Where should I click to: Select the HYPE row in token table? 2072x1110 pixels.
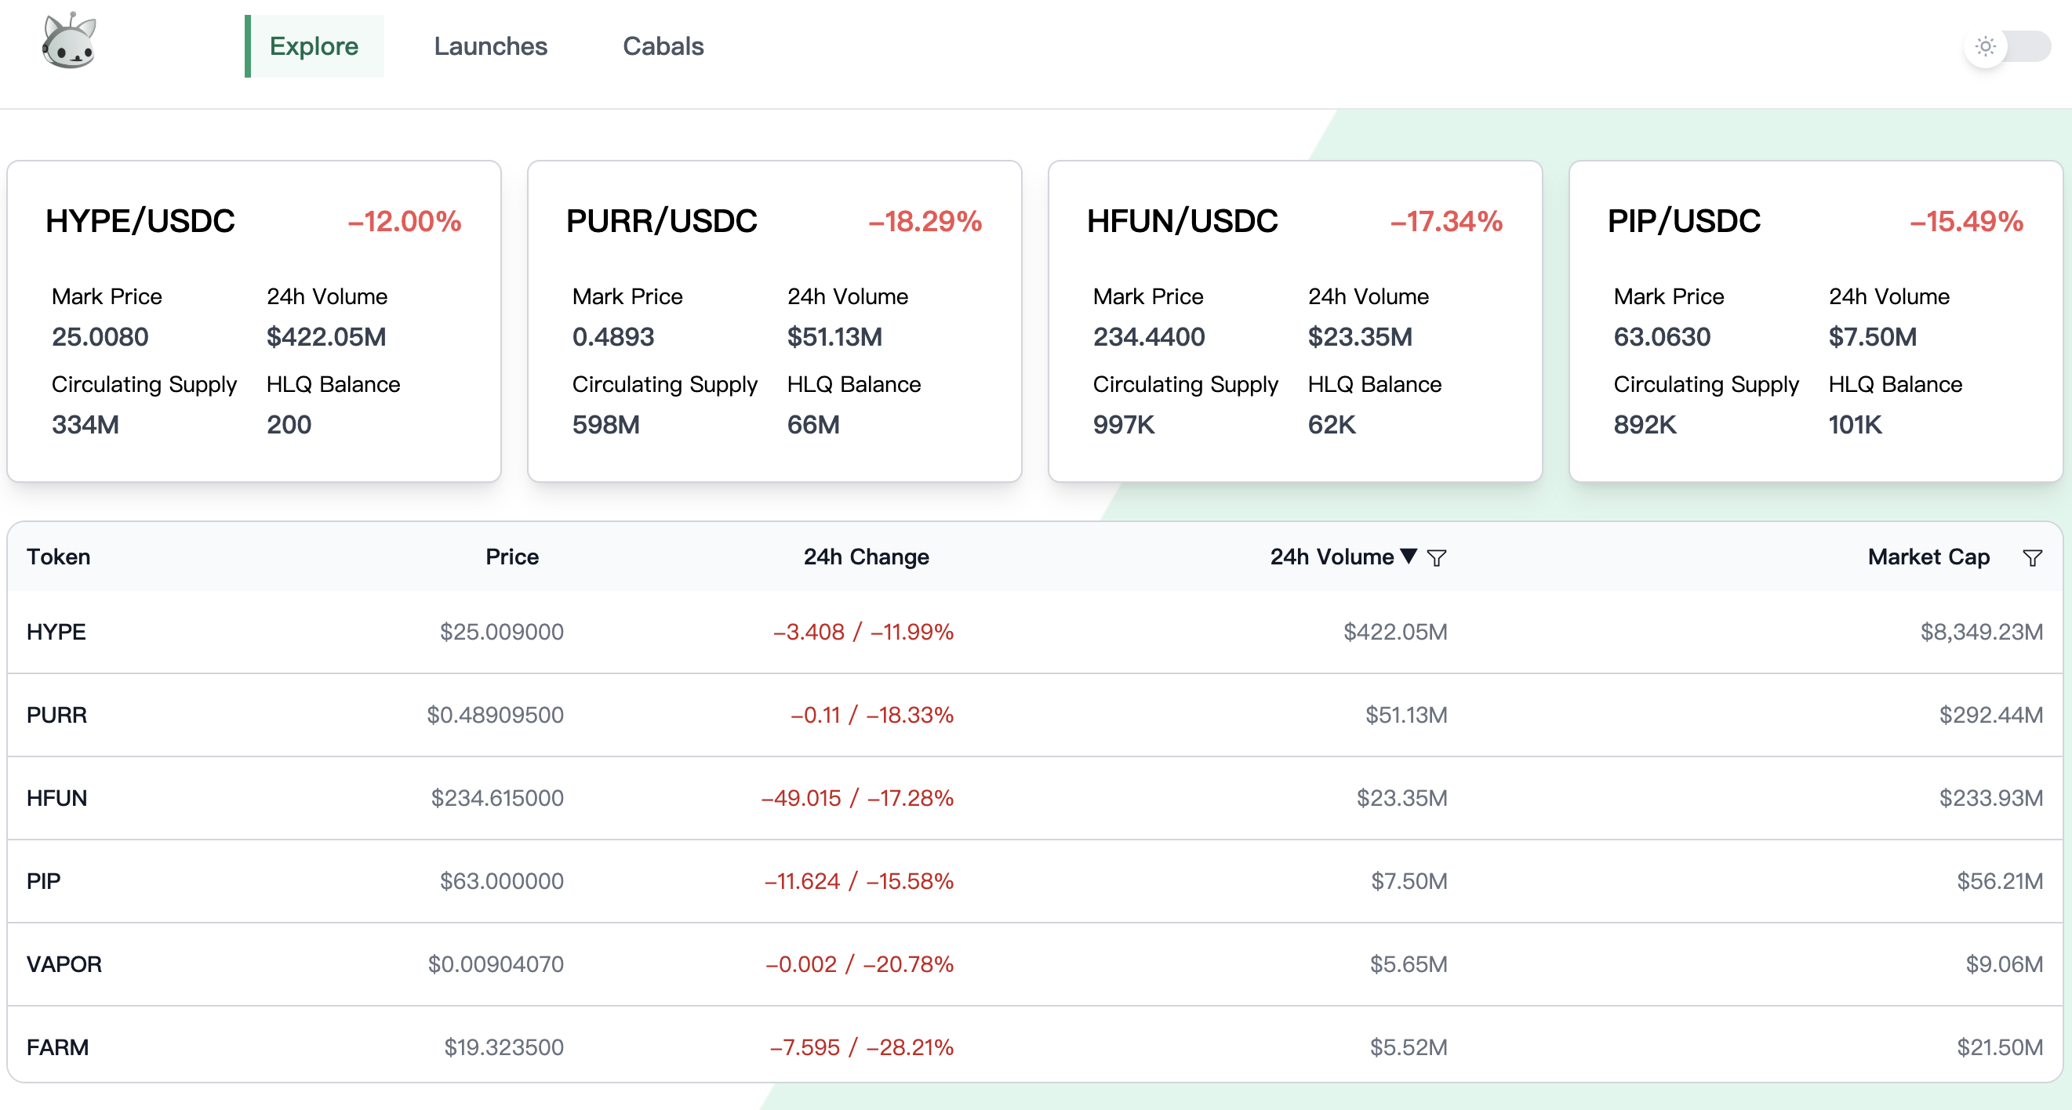tap(56, 632)
